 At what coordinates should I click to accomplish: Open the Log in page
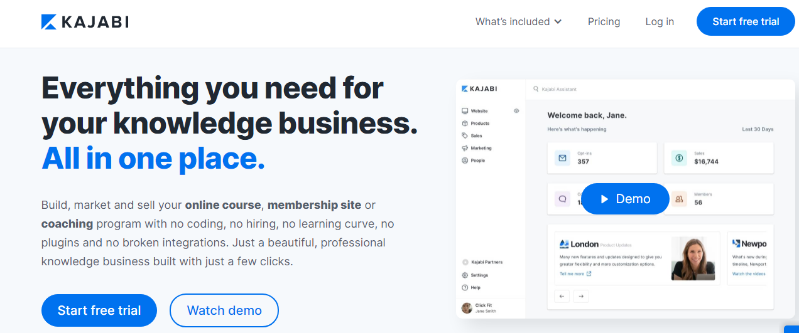click(x=660, y=22)
